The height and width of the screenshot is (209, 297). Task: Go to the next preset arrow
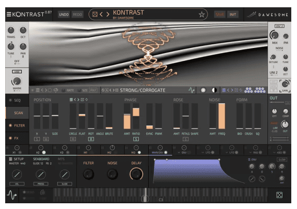tap(108, 14)
